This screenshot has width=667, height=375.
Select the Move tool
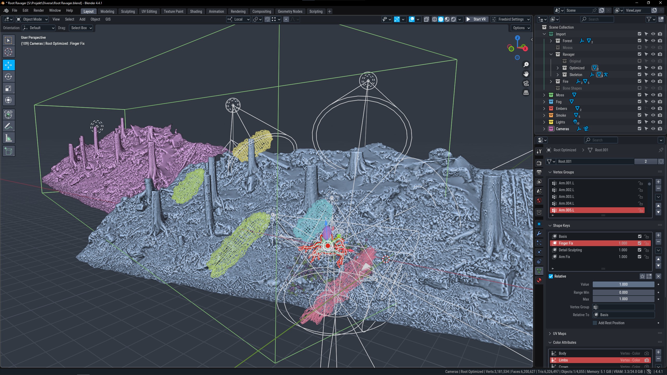point(9,65)
